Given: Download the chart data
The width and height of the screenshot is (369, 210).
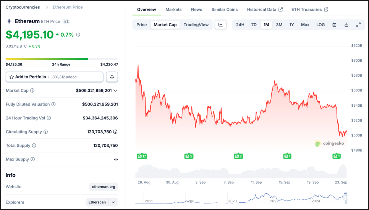Looking at the screenshot, I should click(x=346, y=25).
